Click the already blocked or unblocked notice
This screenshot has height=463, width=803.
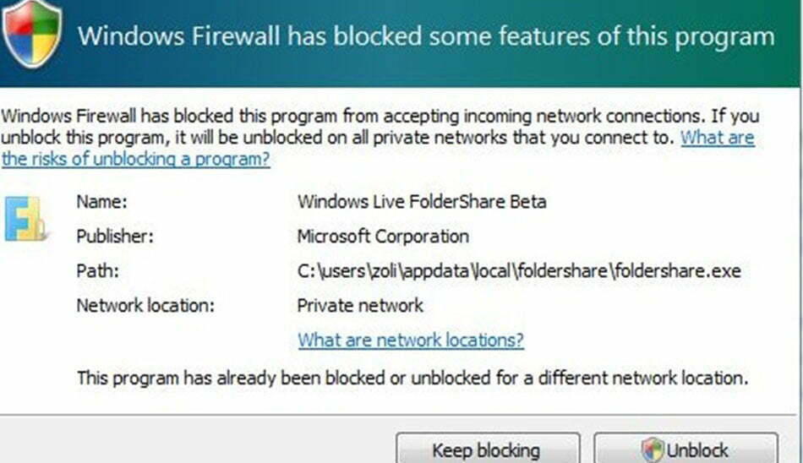[412, 378]
